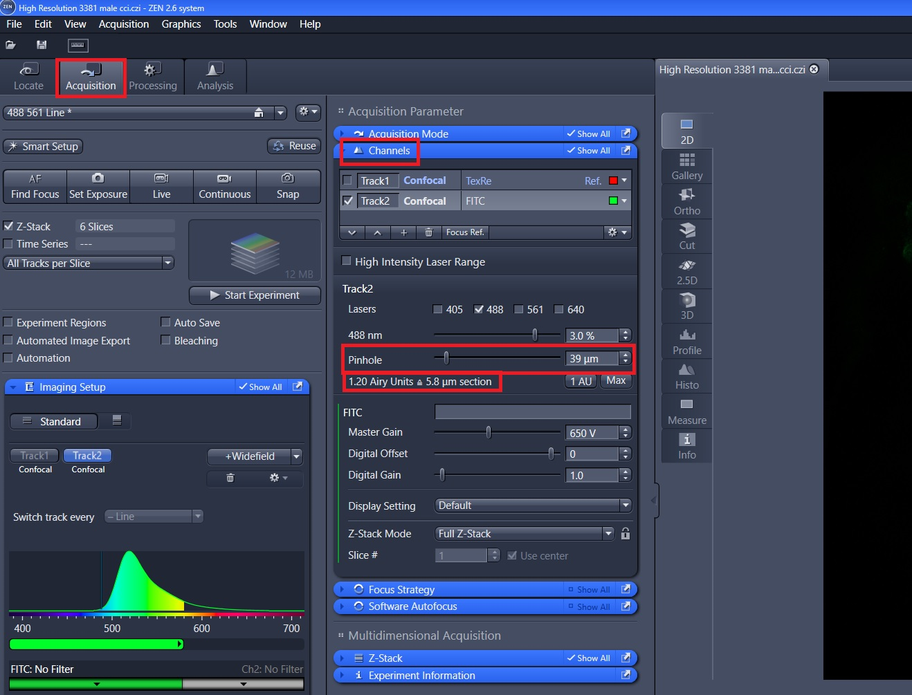Open the Display Setting Default dropdown
Viewport: 912px width, 695px height.
tap(533, 506)
